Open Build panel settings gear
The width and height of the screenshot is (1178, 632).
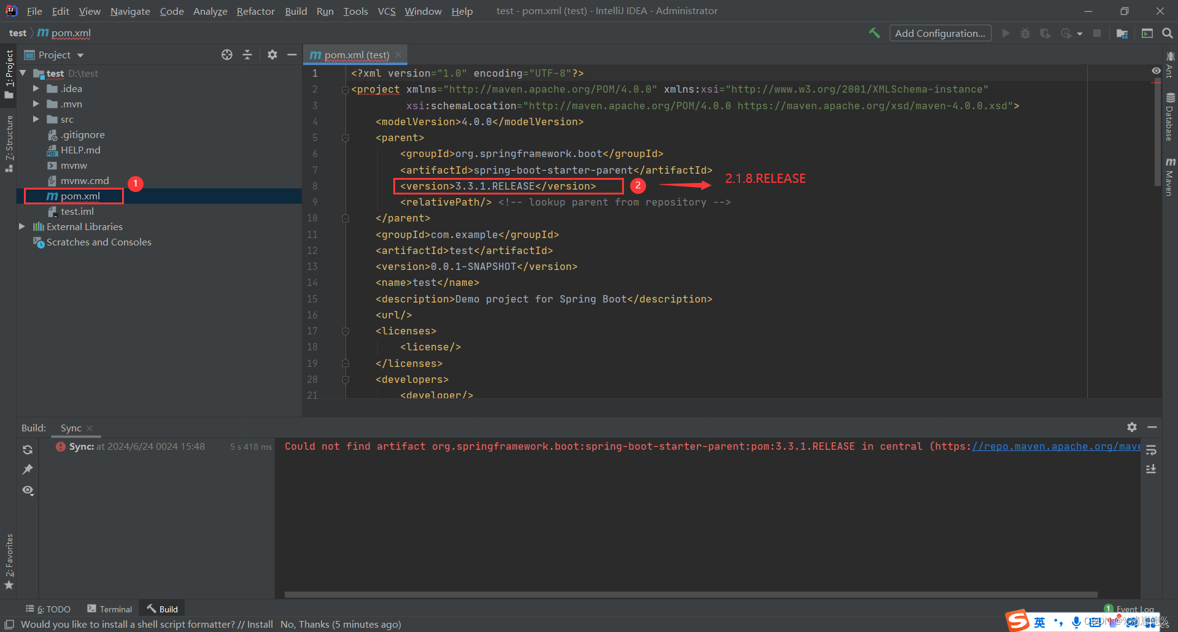pyautogui.click(x=1132, y=427)
